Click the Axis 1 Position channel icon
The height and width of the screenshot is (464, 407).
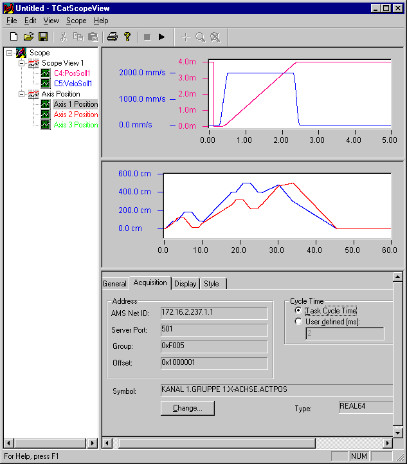[46, 104]
